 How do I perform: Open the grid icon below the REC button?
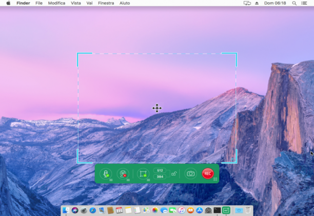pos(215,179)
